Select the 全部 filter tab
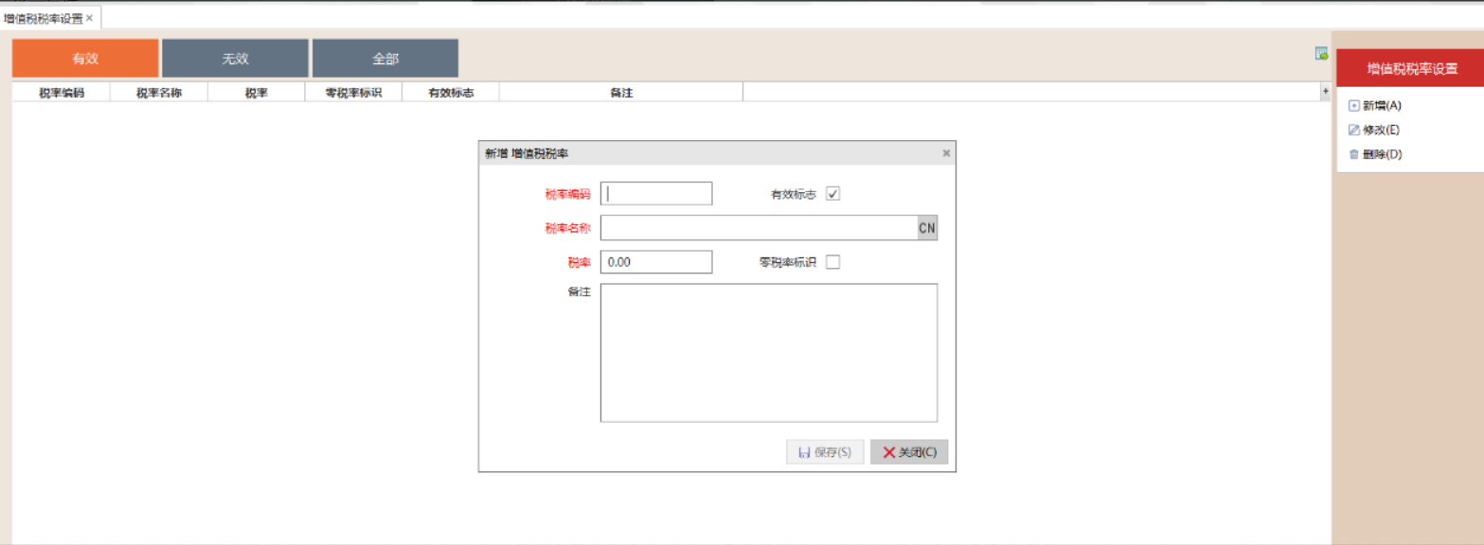This screenshot has width=1484, height=545. 385,59
